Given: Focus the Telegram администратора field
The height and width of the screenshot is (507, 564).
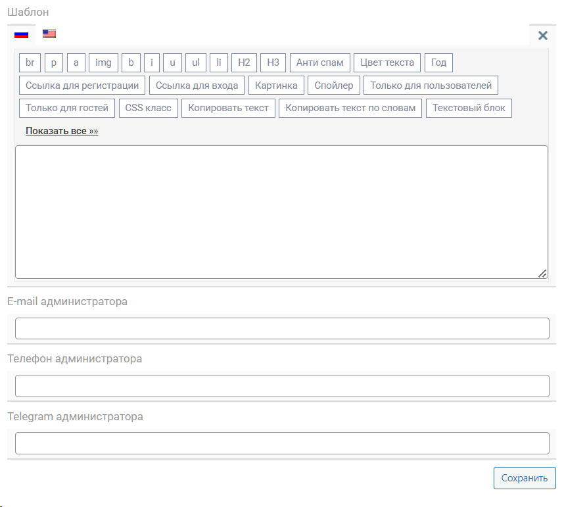Looking at the screenshot, I should (281, 443).
